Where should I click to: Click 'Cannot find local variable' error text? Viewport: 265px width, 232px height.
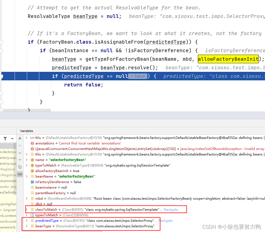(x=90, y=143)
